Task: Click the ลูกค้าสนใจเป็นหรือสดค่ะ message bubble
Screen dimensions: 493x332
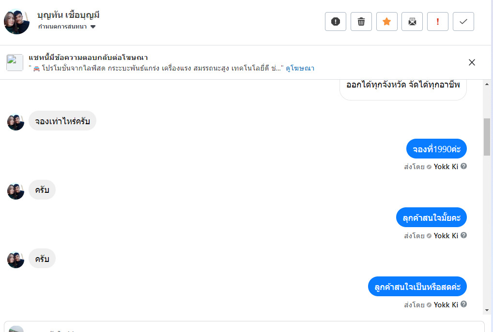Action: pos(417,287)
